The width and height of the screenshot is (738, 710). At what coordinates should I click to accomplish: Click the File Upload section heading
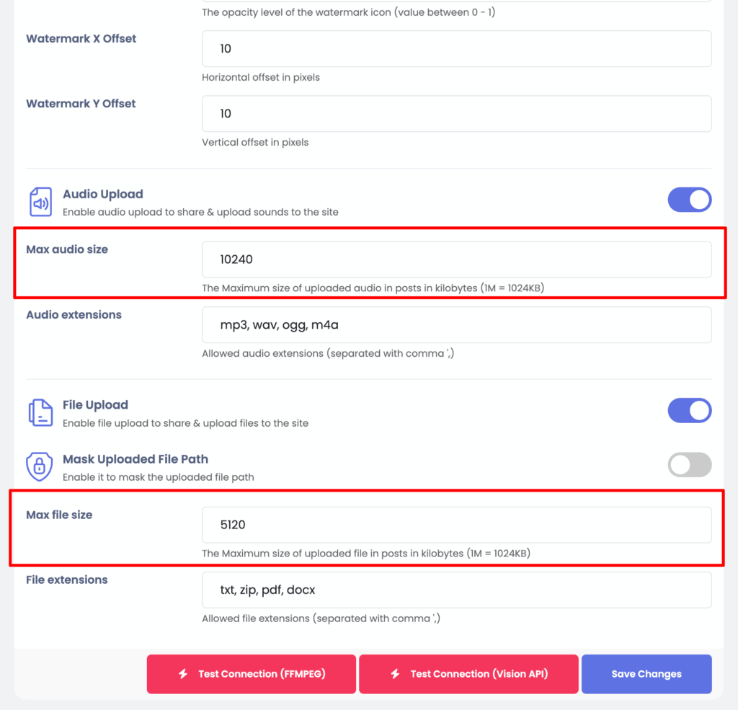tap(95, 405)
